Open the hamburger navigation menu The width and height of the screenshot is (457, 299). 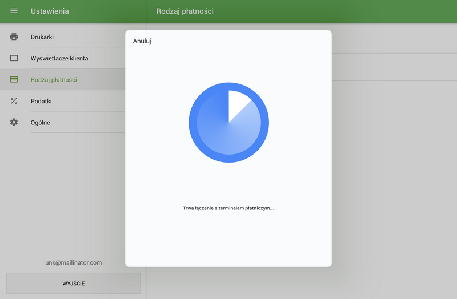click(14, 11)
